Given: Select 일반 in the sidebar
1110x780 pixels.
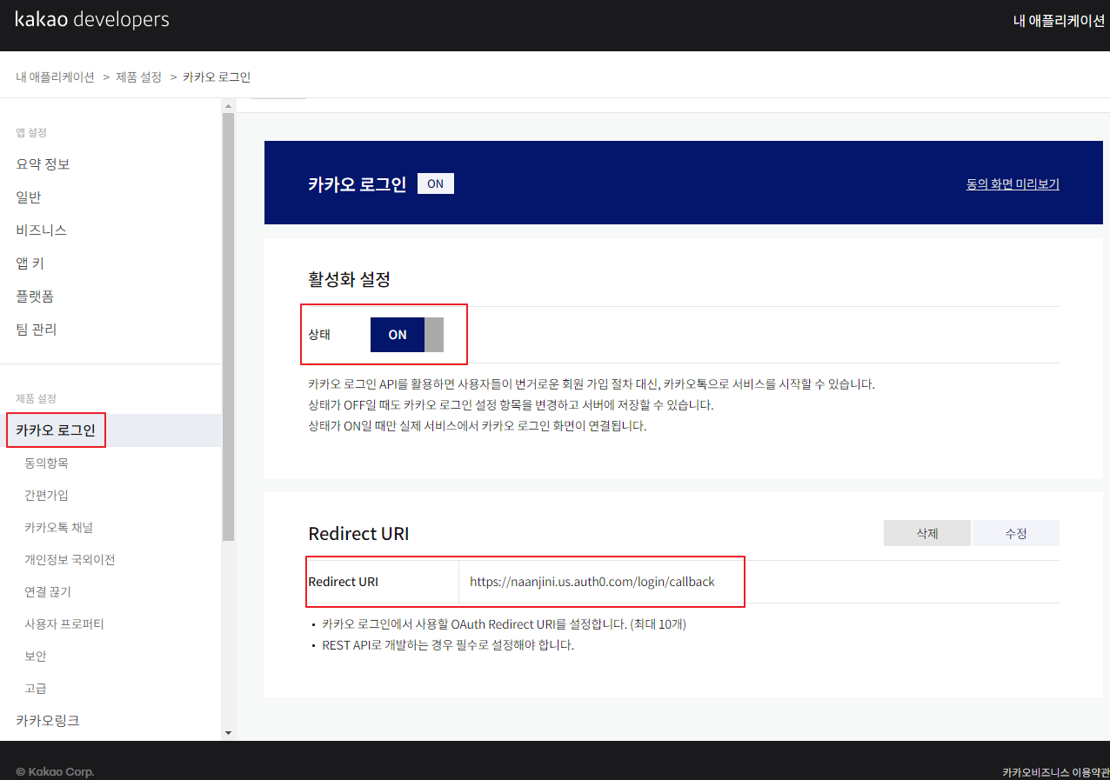Looking at the screenshot, I should (29, 197).
